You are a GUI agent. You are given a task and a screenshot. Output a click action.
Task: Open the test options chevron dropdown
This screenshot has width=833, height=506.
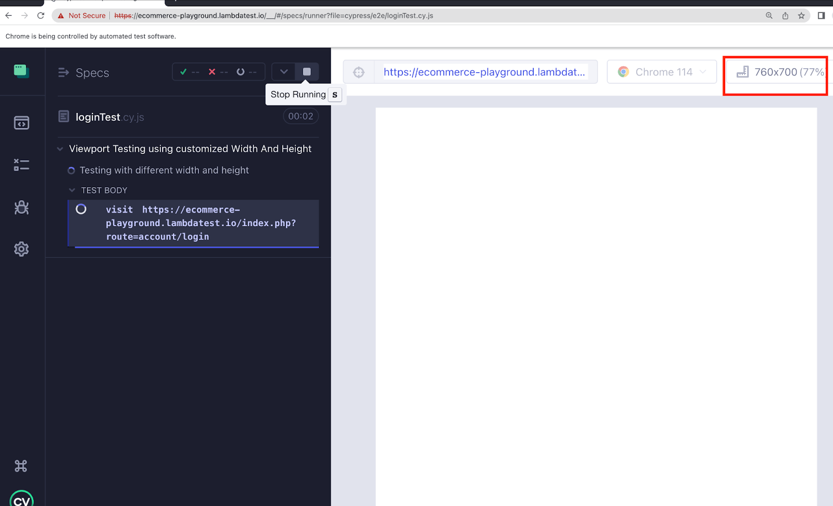284,72
